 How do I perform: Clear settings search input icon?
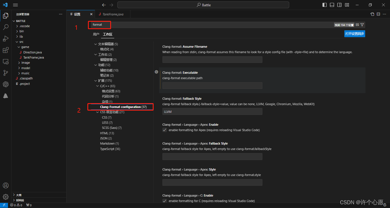357,25
